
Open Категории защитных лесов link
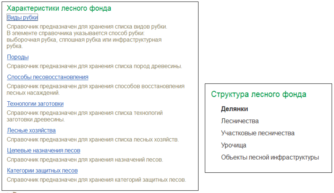(42, 171)
